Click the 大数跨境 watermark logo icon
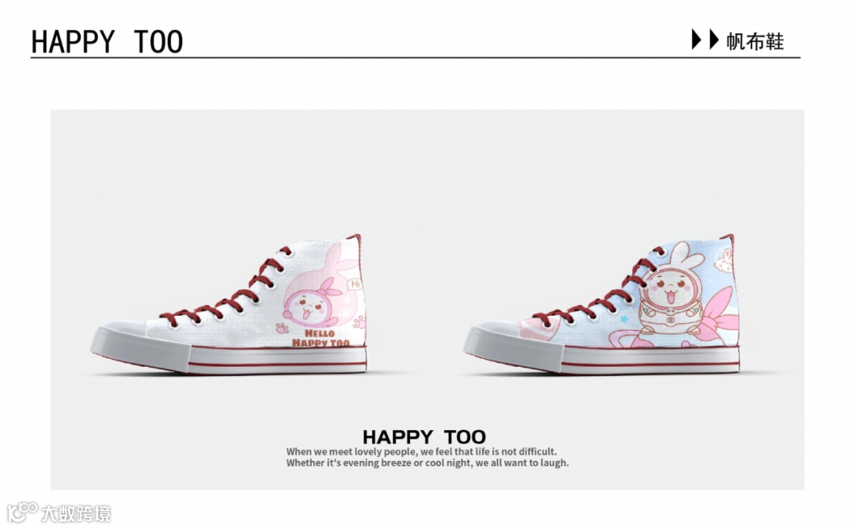 22,512
